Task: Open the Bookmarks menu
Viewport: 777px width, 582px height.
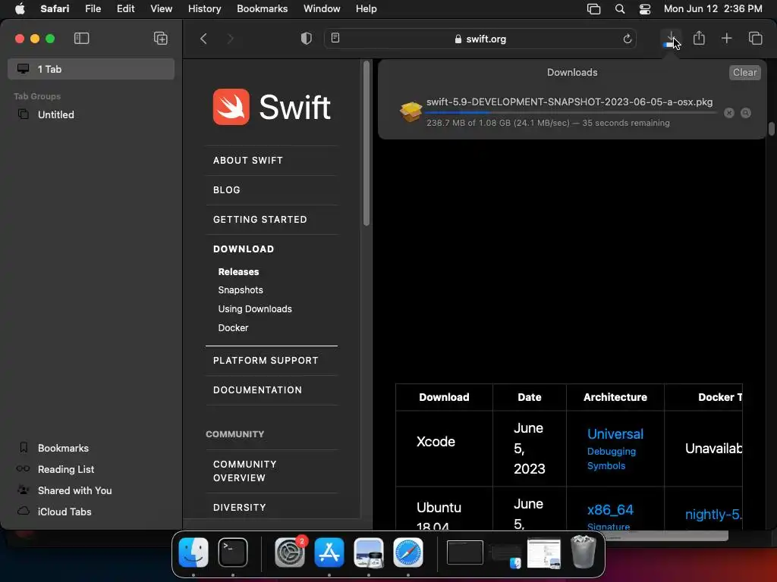Action: (x=262, y=9)
